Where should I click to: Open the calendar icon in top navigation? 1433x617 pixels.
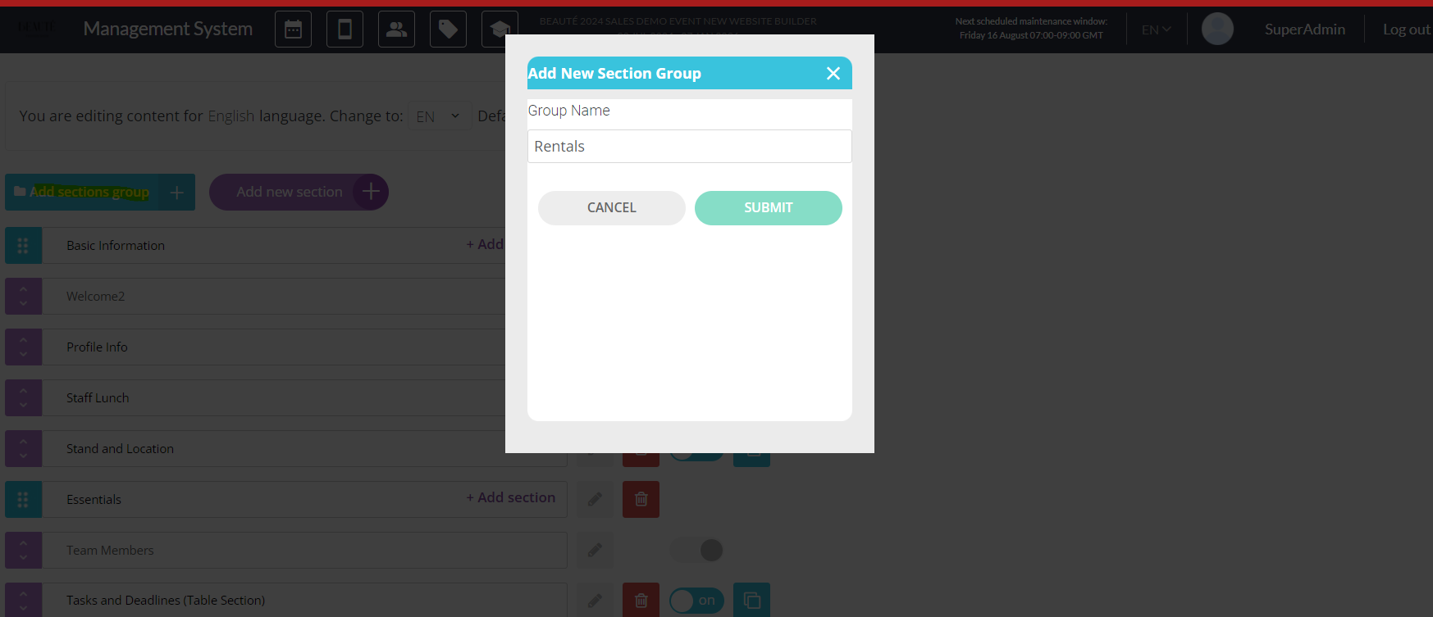pos(293,29)
